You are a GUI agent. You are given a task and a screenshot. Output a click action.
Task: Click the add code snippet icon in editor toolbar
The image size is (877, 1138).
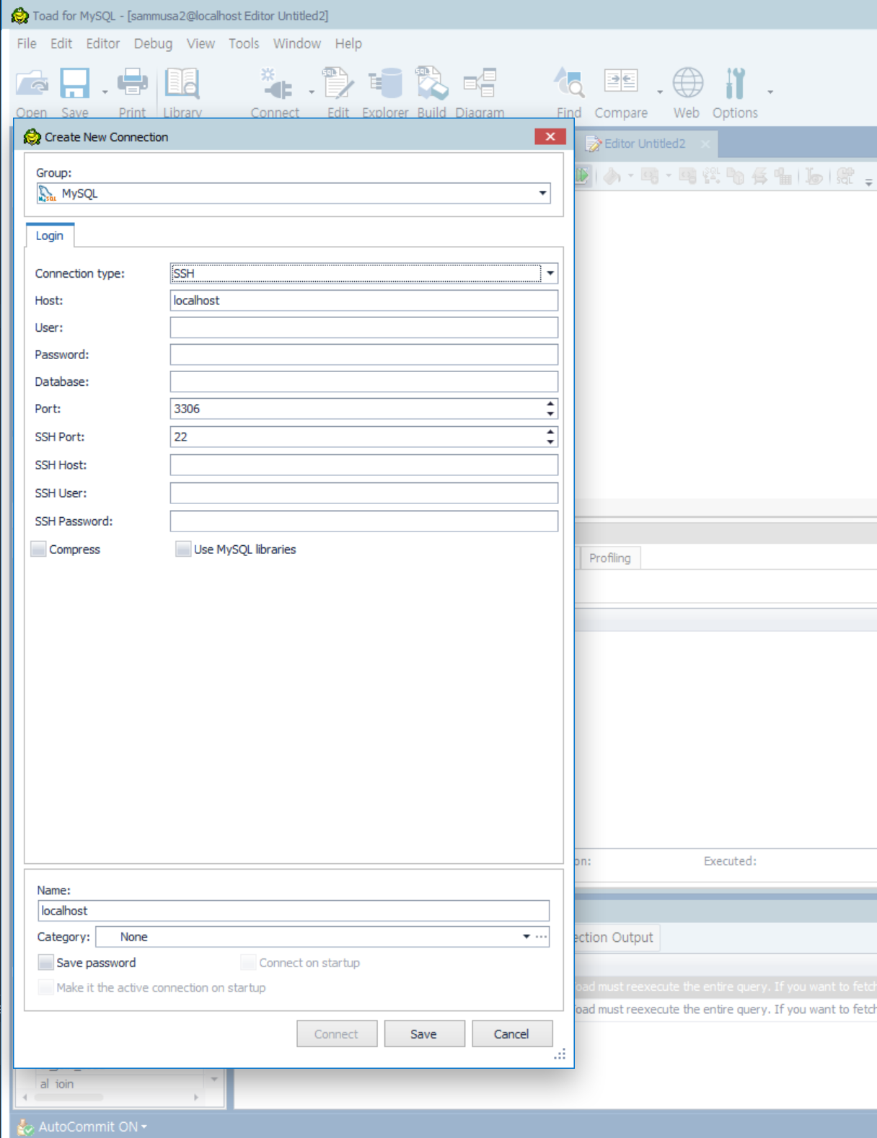650,176
